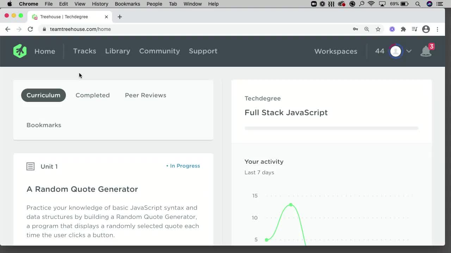Open the History menu
Viewport: 451px width, 253px height.
[x=100, y=4]
